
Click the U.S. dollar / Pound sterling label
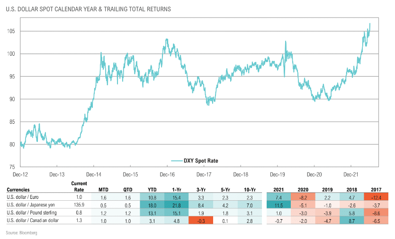[32, 213]
